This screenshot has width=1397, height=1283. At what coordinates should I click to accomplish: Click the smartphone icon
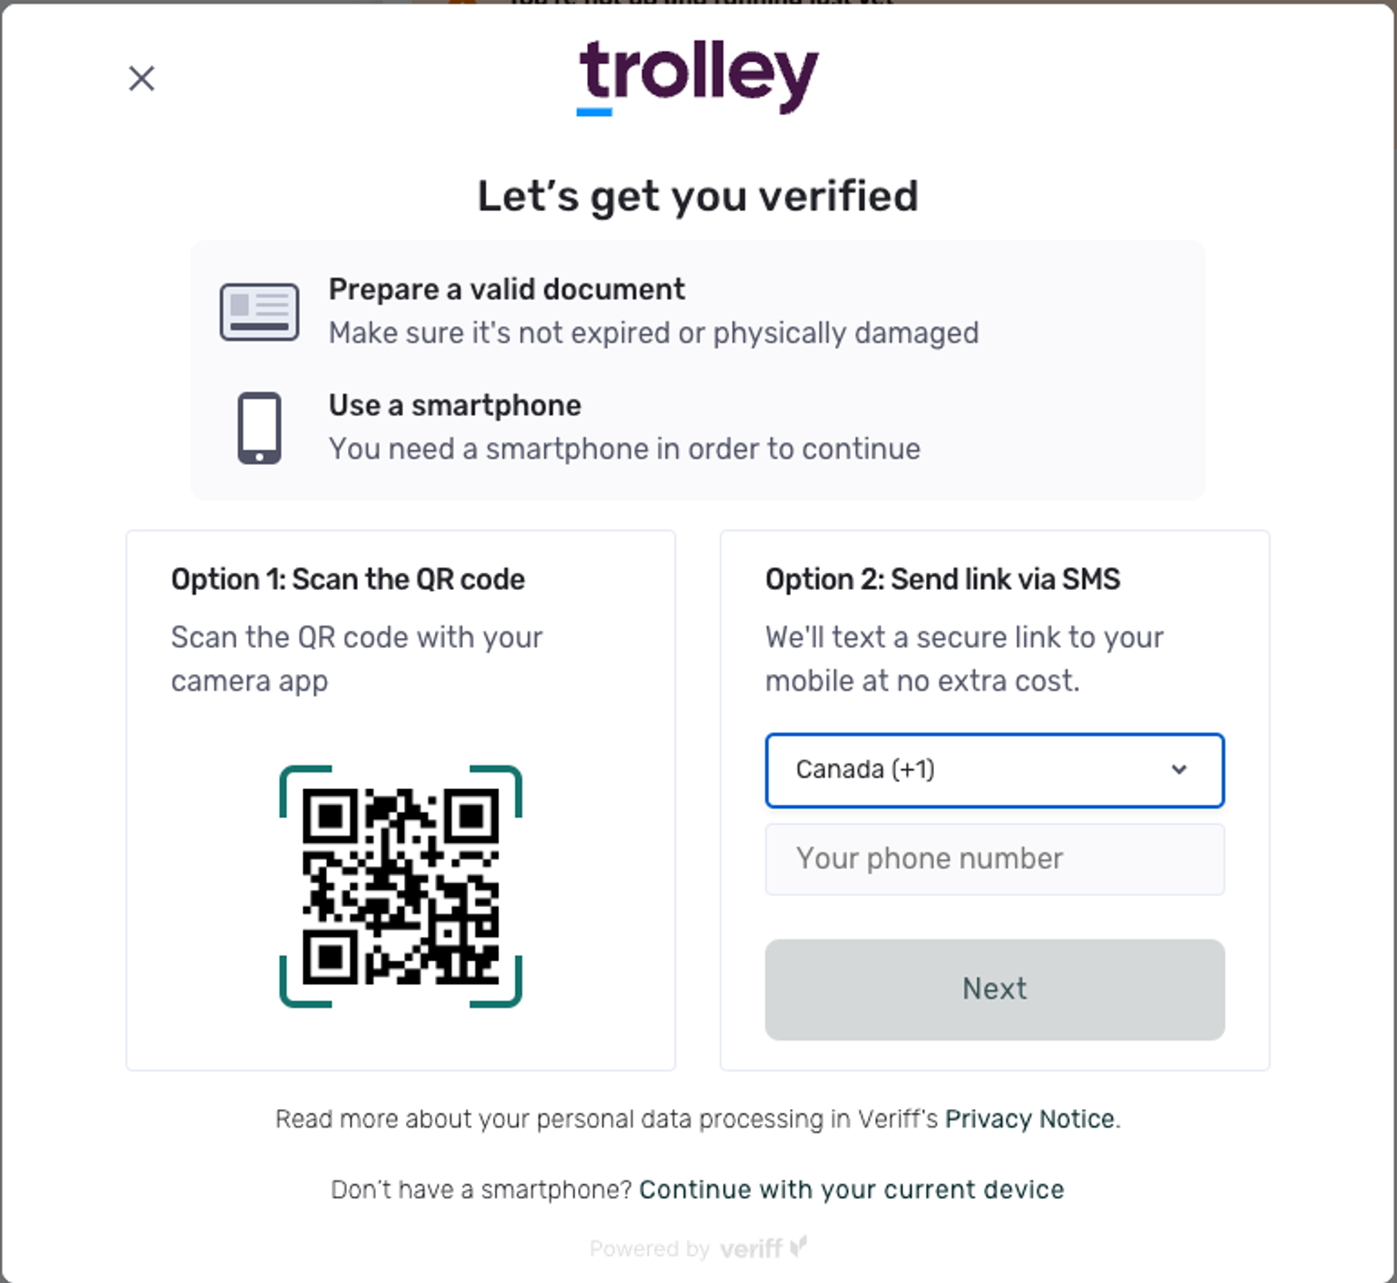[259, 428]
